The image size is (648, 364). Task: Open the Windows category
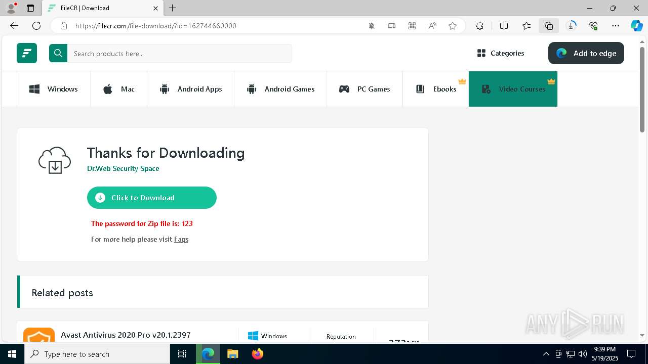point(54,89)
